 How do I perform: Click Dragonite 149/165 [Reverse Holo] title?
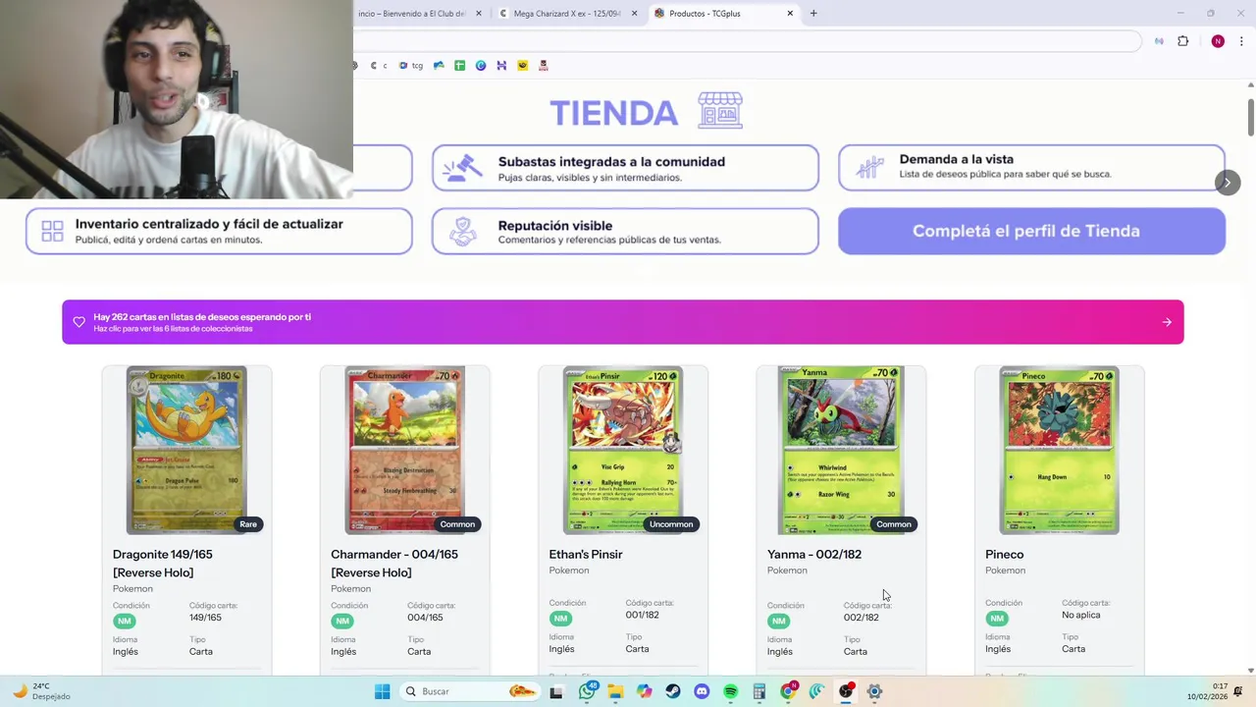tap(163, 564)
